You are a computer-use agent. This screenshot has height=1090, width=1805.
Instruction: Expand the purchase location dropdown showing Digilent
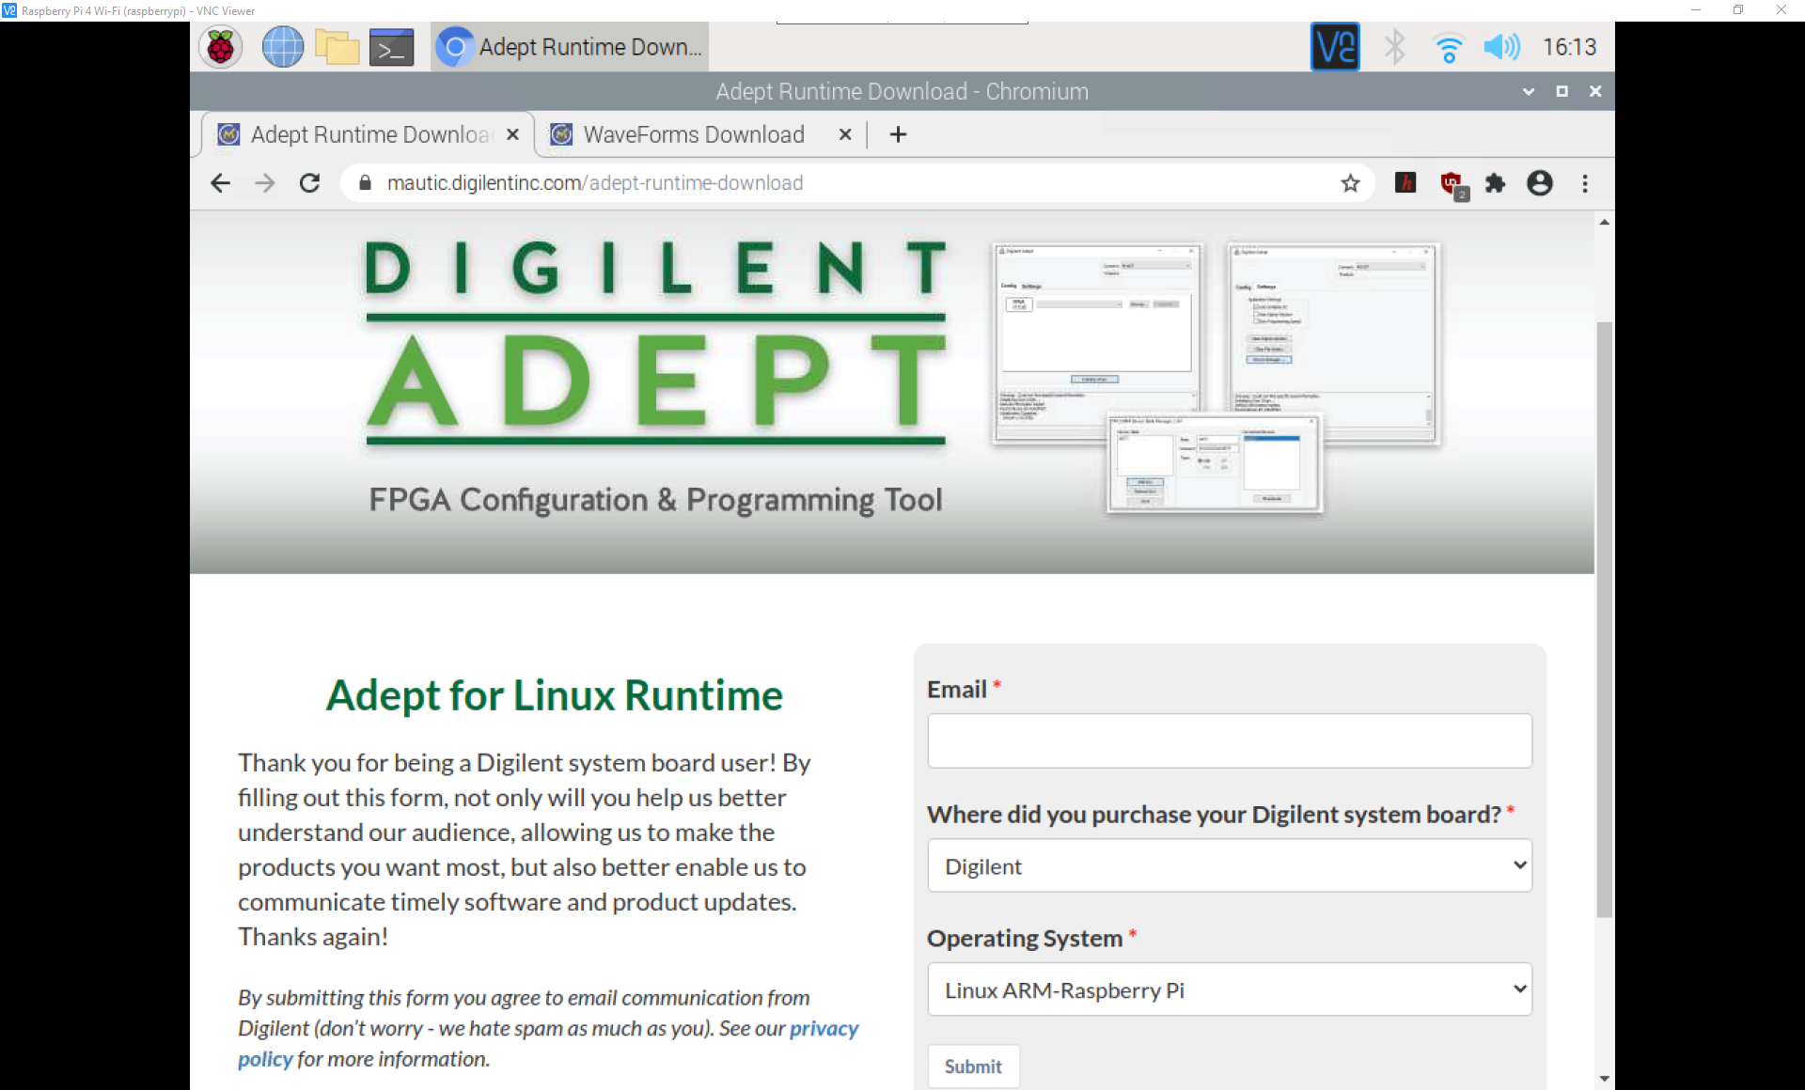point(1230,865)
